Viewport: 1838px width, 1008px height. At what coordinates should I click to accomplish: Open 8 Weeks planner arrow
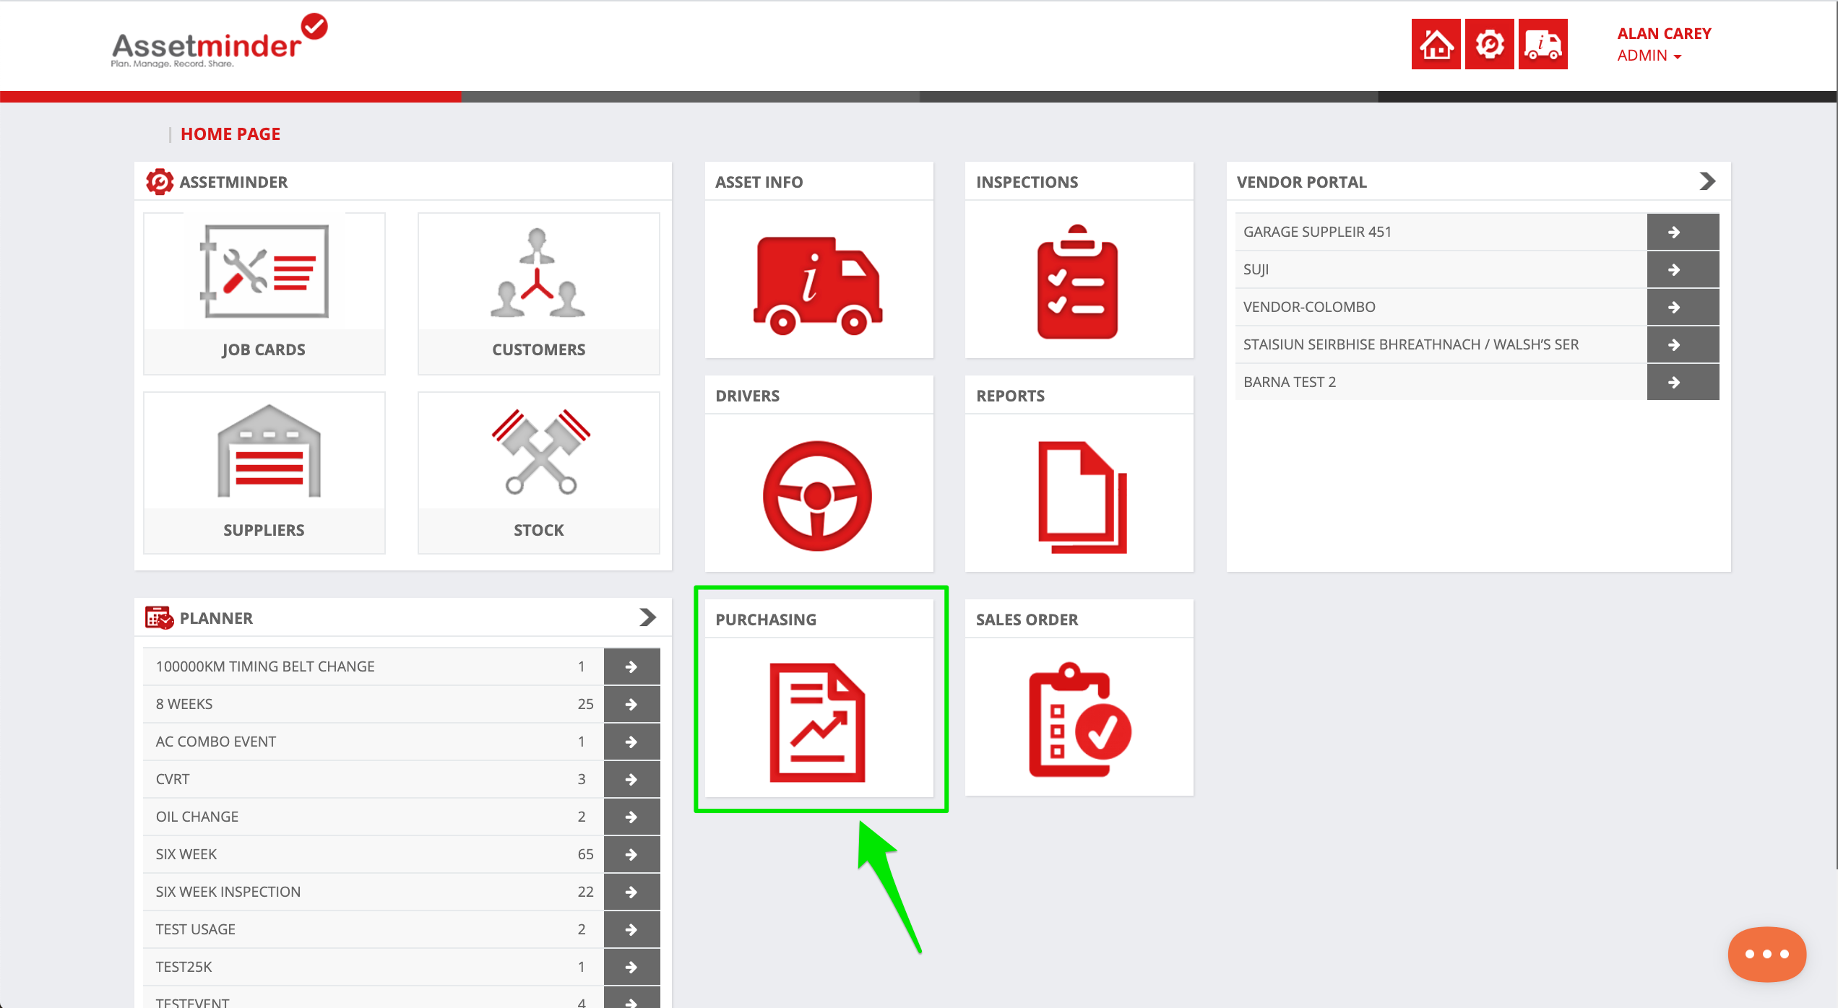click(631, 704)
